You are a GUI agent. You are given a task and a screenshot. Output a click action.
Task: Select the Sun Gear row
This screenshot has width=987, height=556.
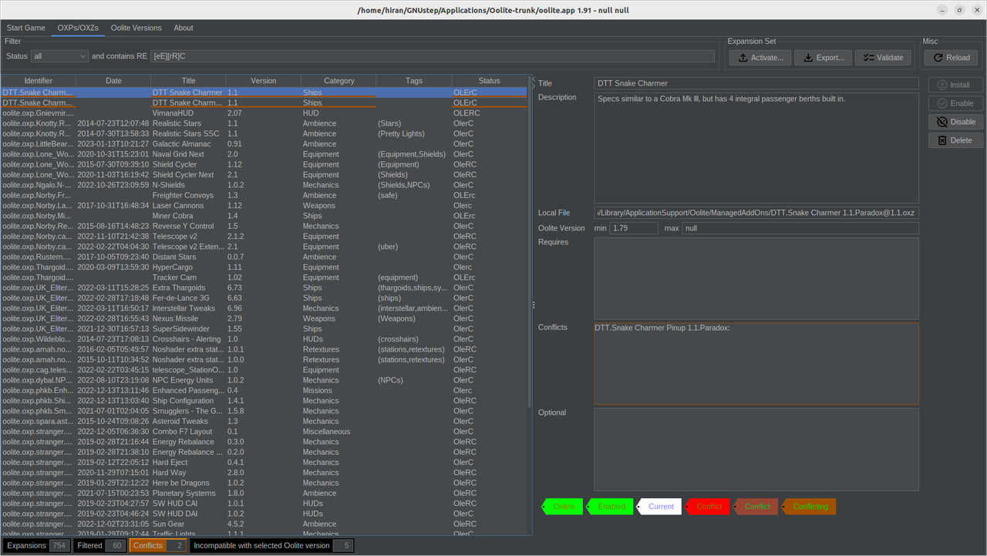(x=264, y=524)
